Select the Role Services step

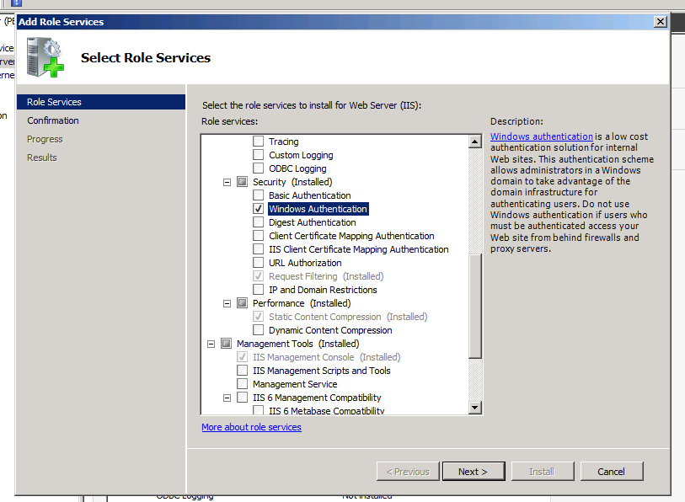tap(54, 102)
